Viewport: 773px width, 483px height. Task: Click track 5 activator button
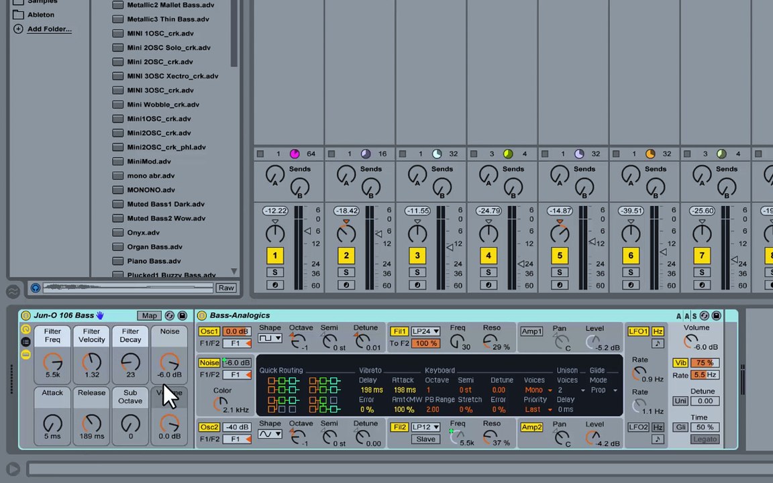(x=560, y=256)
